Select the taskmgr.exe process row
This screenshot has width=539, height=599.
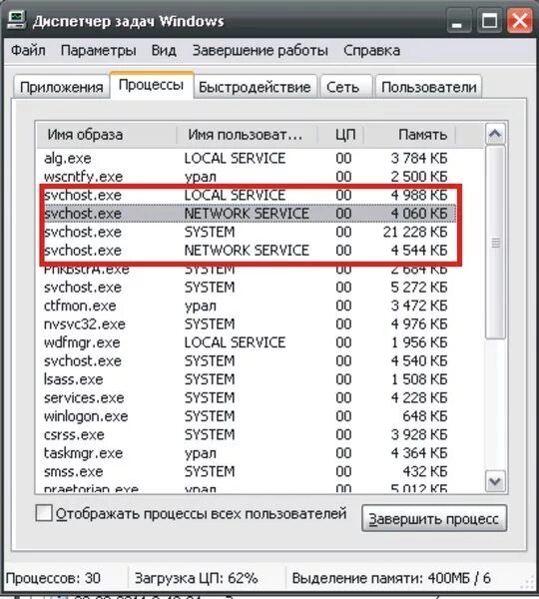[x=247, y=453]
